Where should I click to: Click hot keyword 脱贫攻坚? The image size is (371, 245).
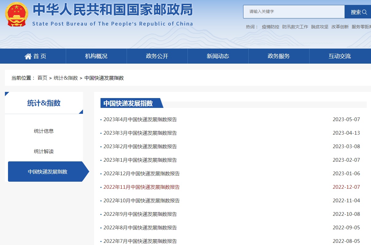pos(320,27)
